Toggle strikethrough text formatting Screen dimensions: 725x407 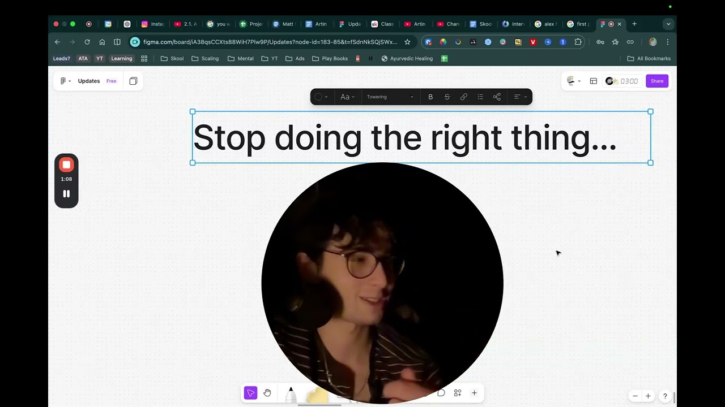coord(447,97)
